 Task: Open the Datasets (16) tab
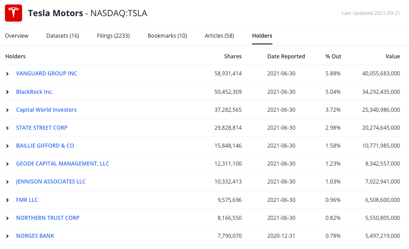(62, 36)
